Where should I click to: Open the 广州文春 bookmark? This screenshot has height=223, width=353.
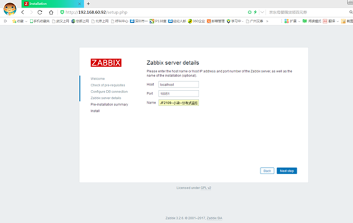point(254,21)
